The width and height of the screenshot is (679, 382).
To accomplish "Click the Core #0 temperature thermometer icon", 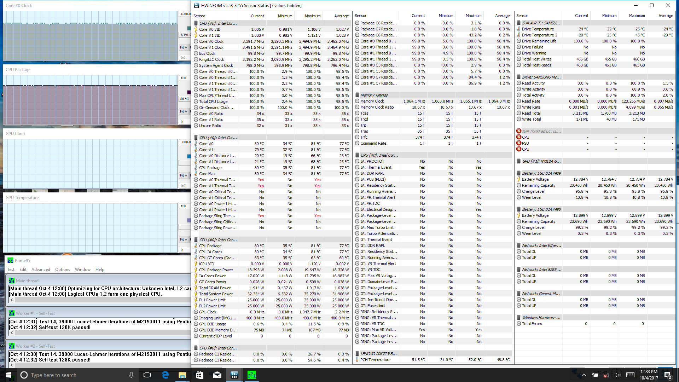I will (x=196, y=144).
